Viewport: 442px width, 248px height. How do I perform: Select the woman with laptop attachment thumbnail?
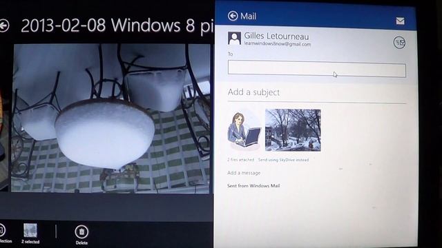[x=244, y=130]
